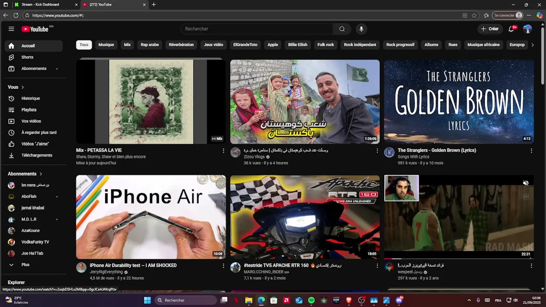546x307 pixels.
Task: Select the Billie Eilish filter chip
Action: (x=298, y=45)
